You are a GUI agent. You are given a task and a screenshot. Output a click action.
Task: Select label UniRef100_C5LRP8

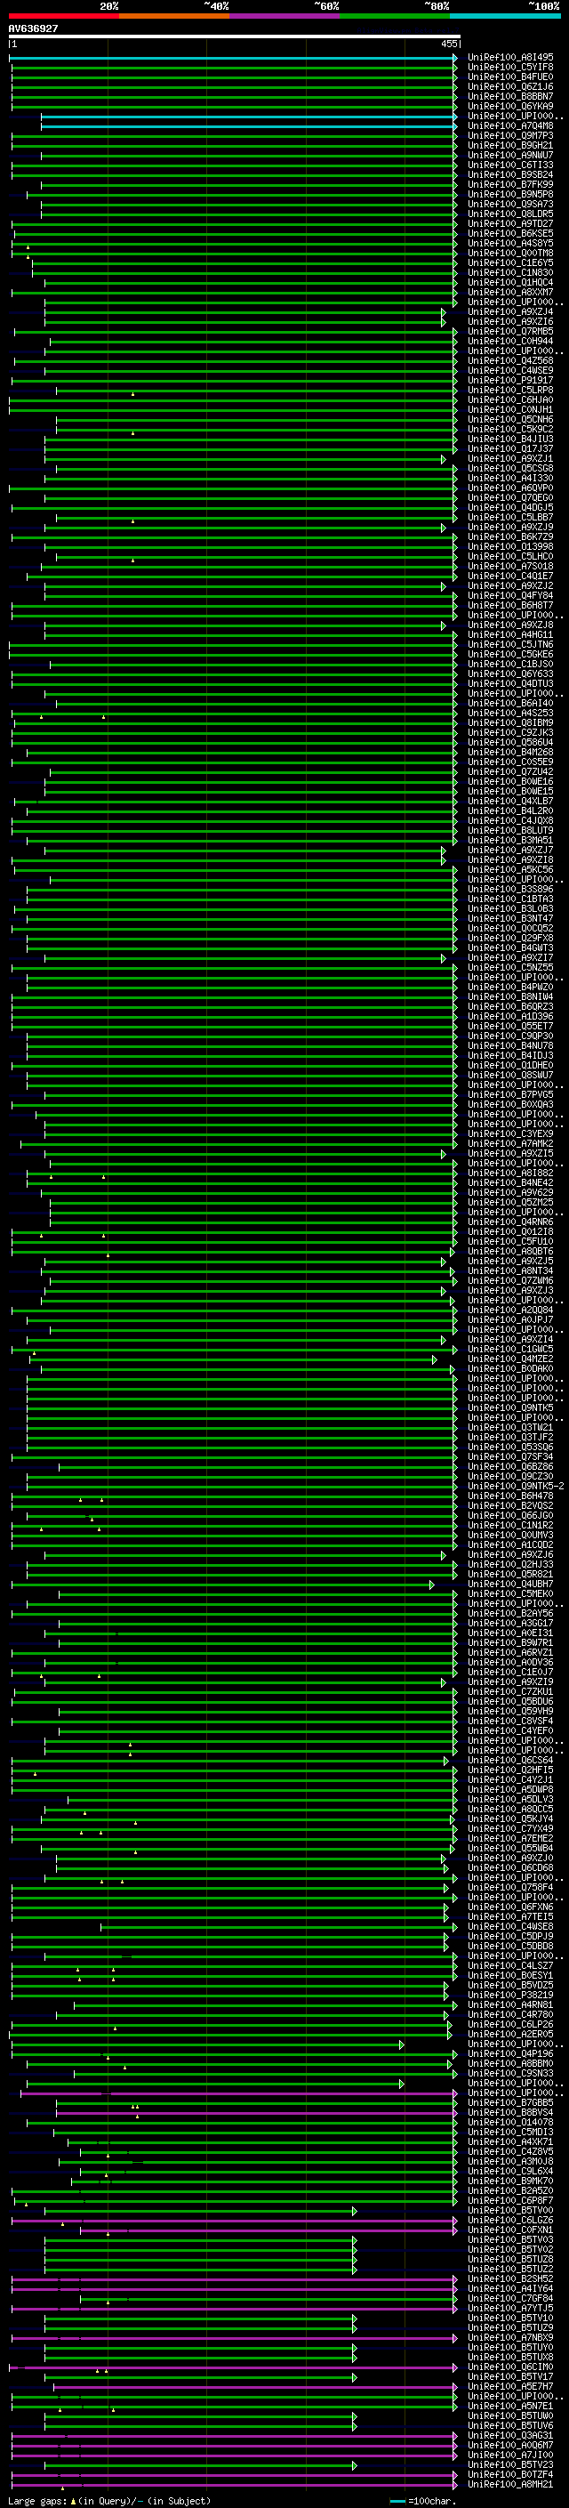pos(510,391)
